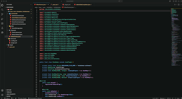Screen dimensions: 182x99
Task: Open the run options dropdown arrow
Action: (176, 5)
